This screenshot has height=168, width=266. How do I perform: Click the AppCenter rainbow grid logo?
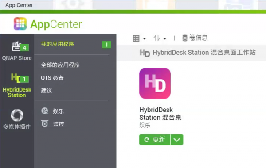coord(20,24)
